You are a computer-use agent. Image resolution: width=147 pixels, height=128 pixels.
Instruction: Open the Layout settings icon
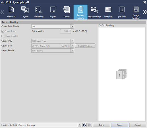[x=25, y=10]
